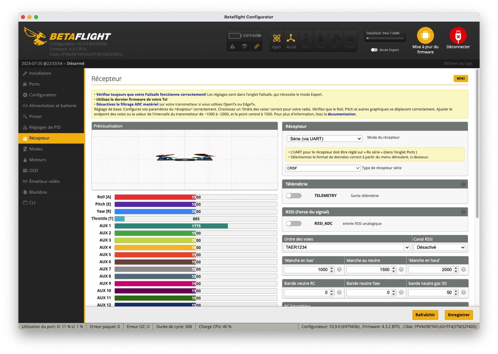This screenshot has width=498, height=354.
Task: Open the CLI tab
Action: click(x=51, y=203)
